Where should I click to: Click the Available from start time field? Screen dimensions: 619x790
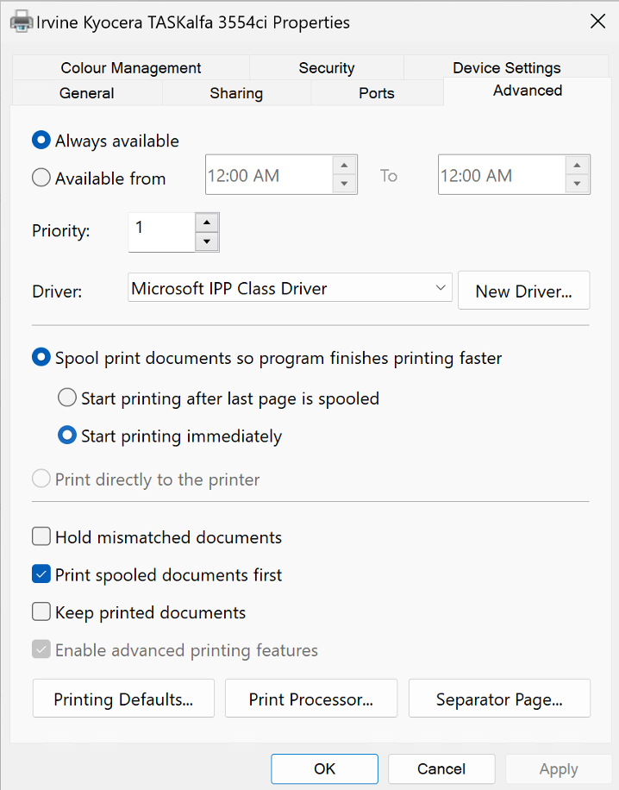click(269, 175)
